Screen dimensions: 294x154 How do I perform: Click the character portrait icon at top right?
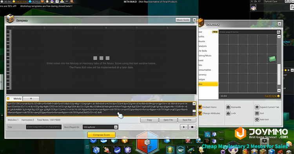click(x=253, y=7)
